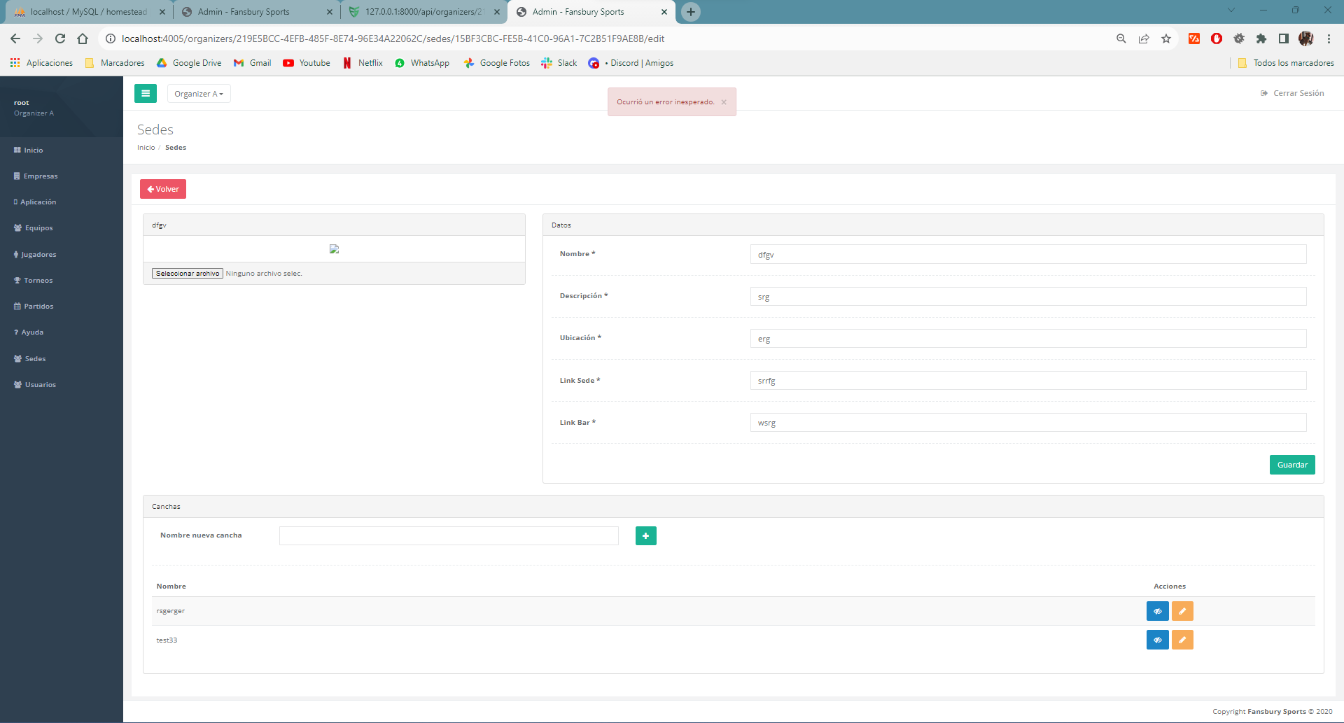Reload the current page
The width and height of the screenshot is (1344, 723).
[x=60, y=38]
